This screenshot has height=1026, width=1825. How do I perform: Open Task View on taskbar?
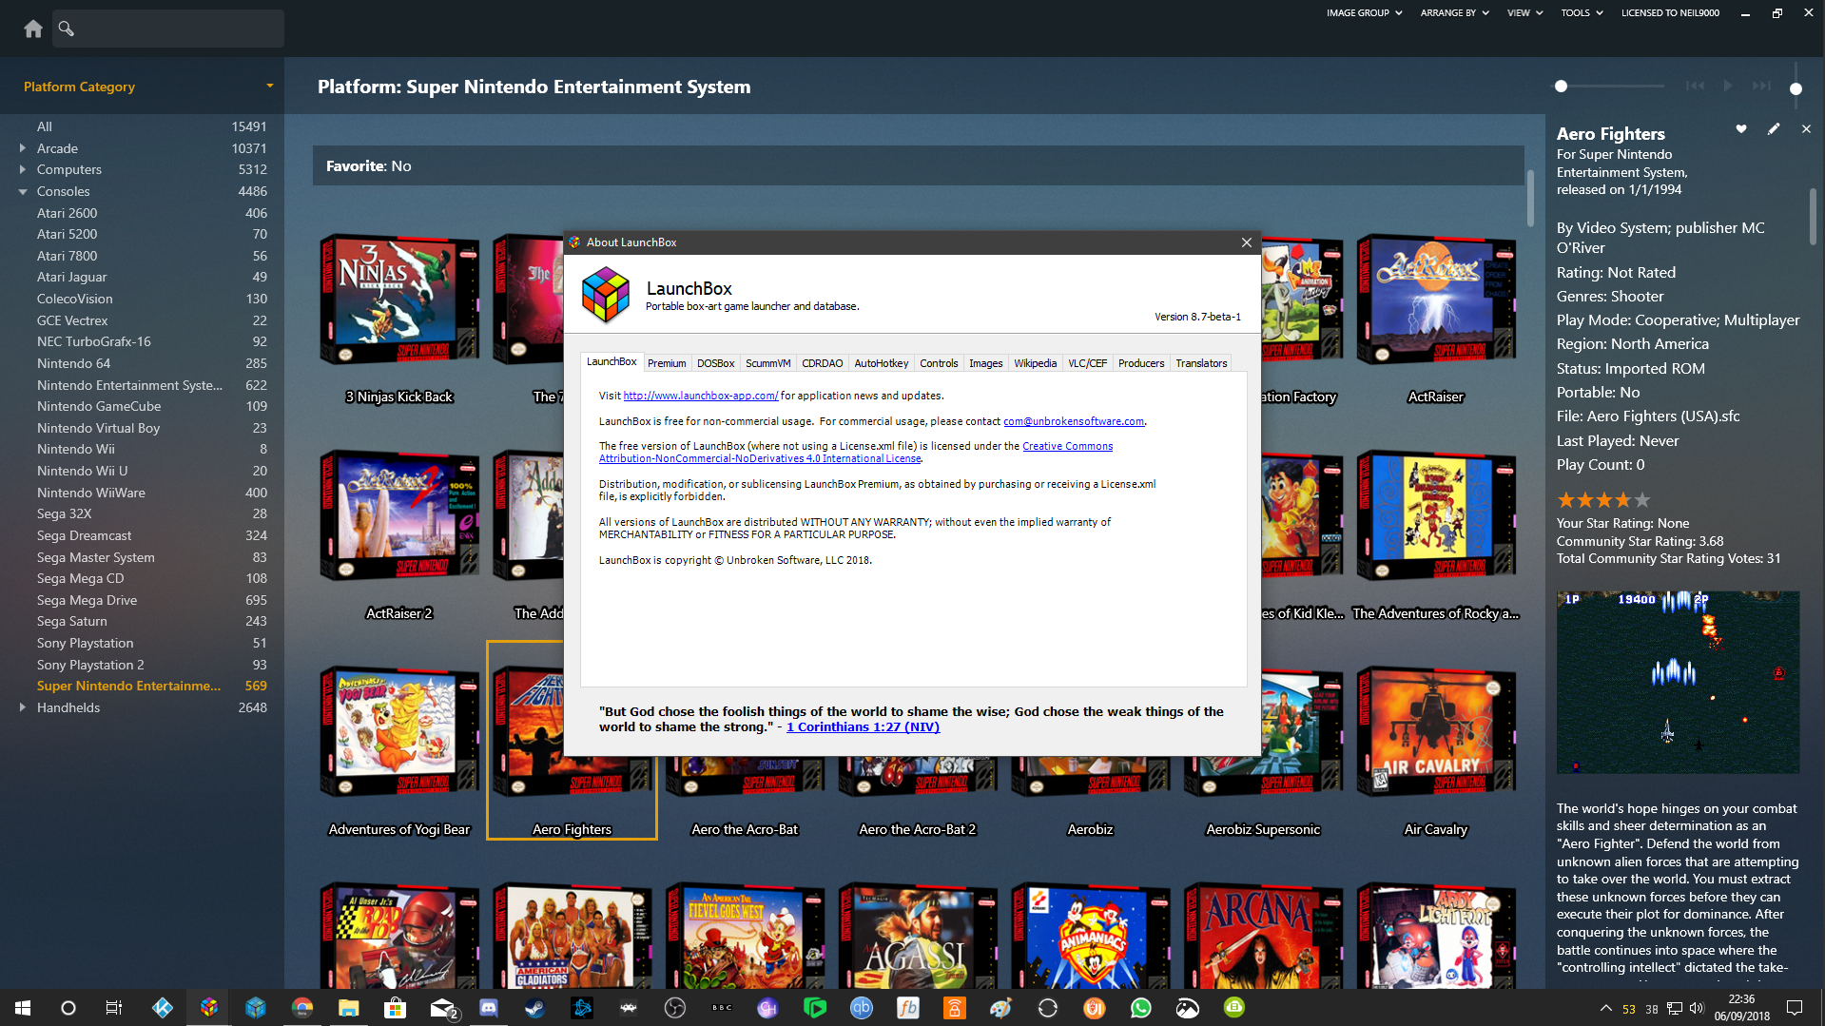[x=113, y=1008]
